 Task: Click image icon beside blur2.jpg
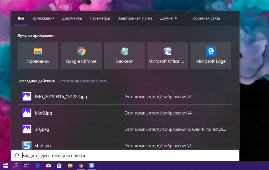[x=27, y=113]
